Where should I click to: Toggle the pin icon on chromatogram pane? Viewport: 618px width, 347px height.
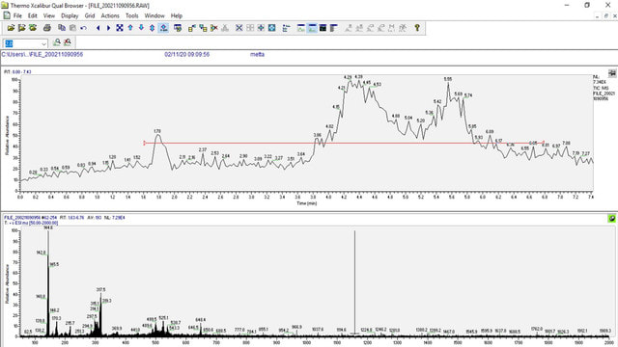612,73
